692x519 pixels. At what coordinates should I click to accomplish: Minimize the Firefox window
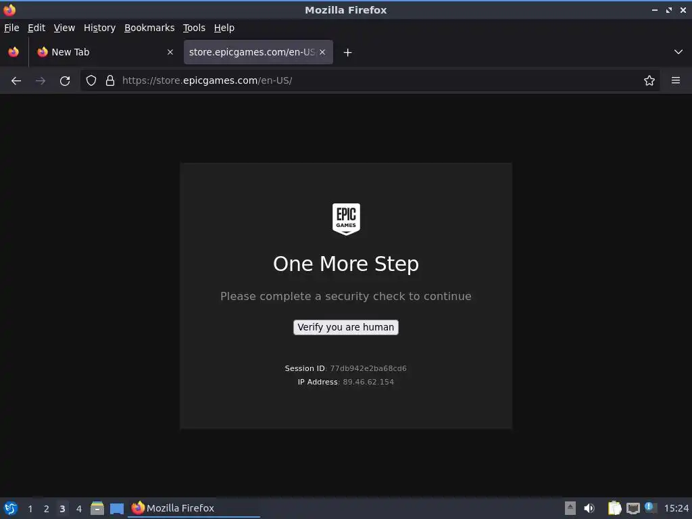(x=654, y=10)
